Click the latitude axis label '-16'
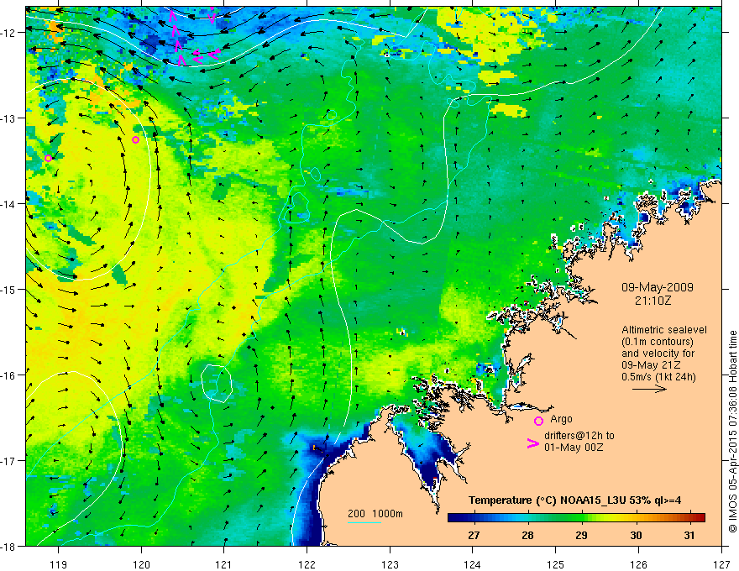 9,375
